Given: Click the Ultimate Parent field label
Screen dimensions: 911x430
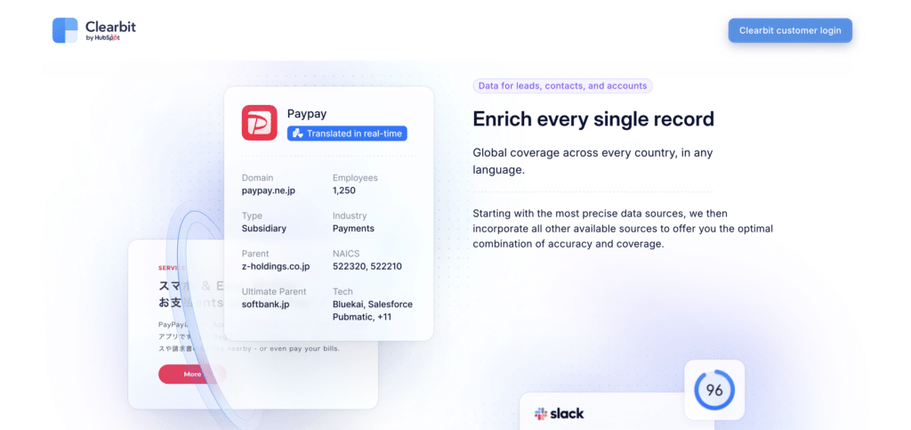Looking at the screenshot, I should 274,292.
